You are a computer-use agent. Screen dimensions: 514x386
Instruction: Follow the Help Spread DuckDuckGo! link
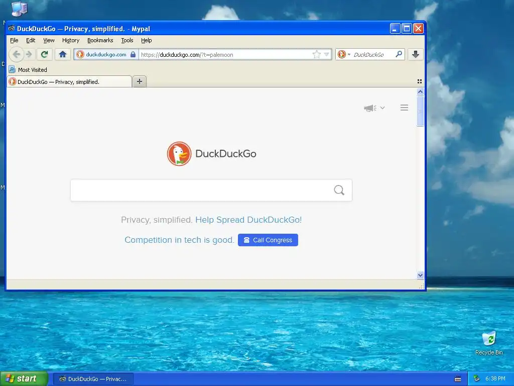(248, 220)
